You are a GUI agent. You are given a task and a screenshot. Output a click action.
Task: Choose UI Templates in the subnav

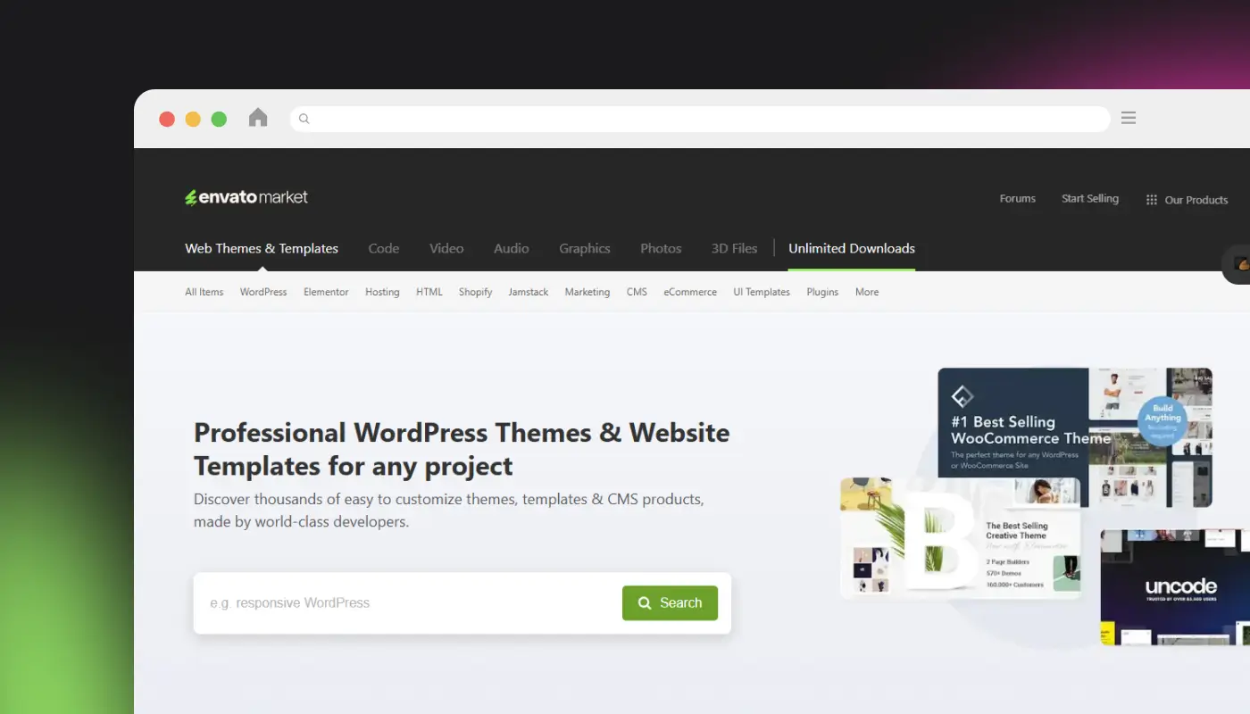pyautogui.click(x=762, y=292)
